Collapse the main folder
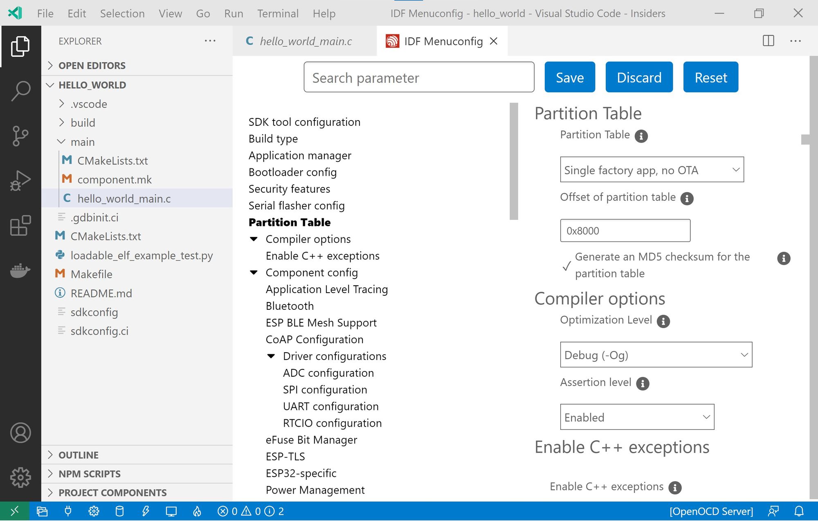Image resolution: width=818 pixels, height=521 pixels. coord(83,142)
